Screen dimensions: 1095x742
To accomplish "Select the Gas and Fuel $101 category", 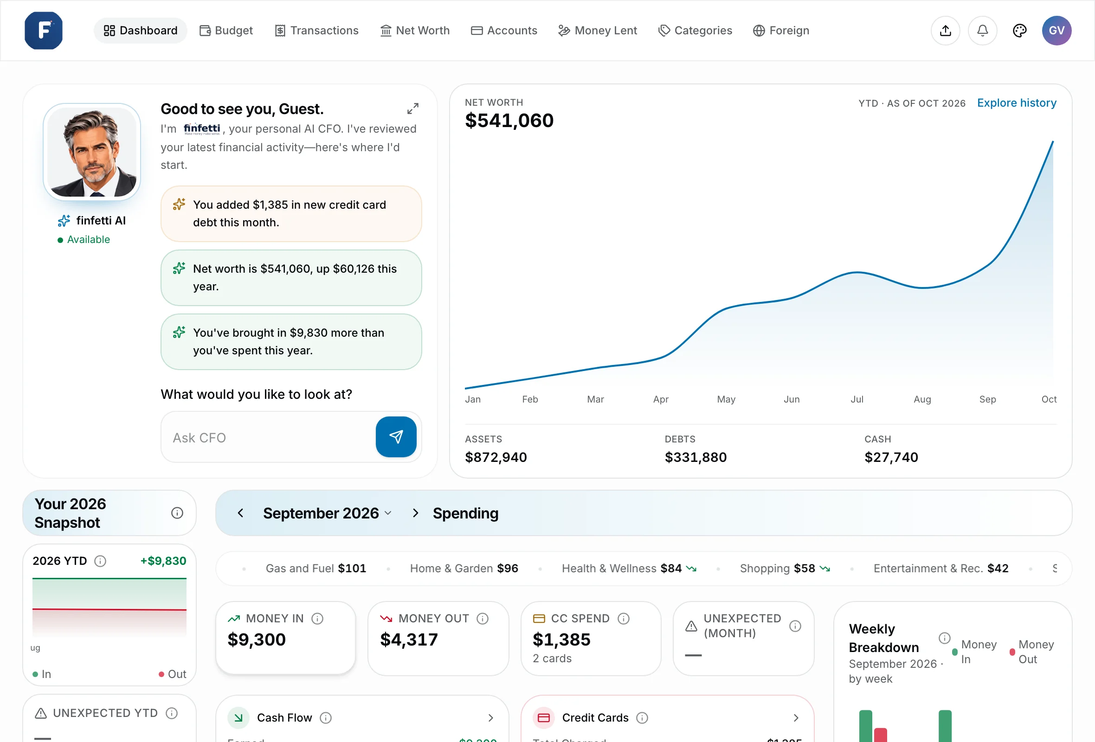I will point(316,569).
